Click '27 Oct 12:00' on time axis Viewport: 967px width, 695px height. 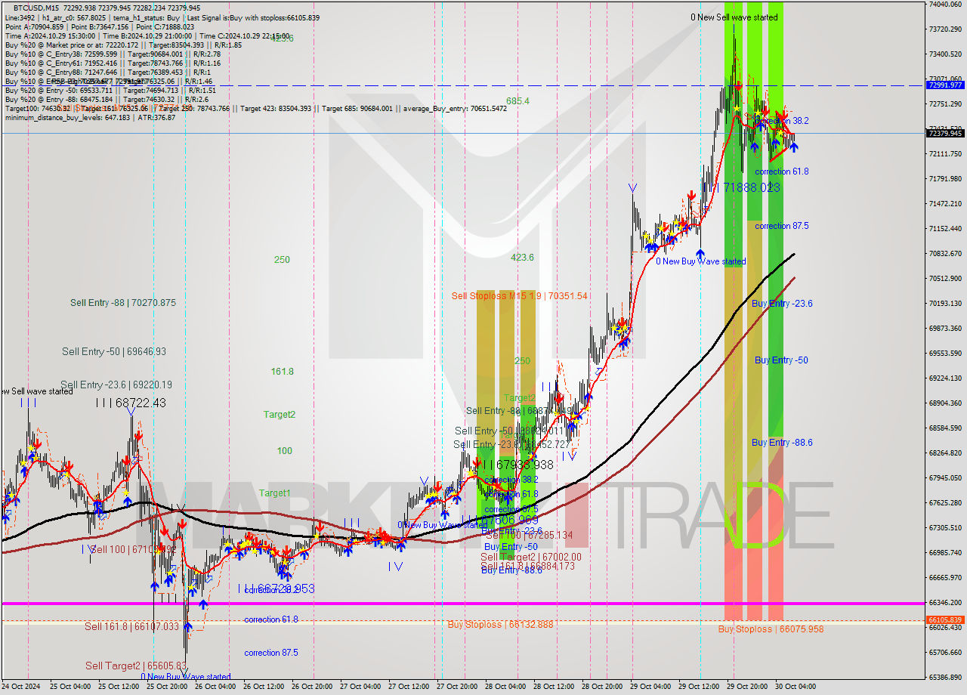click(410, 687)
